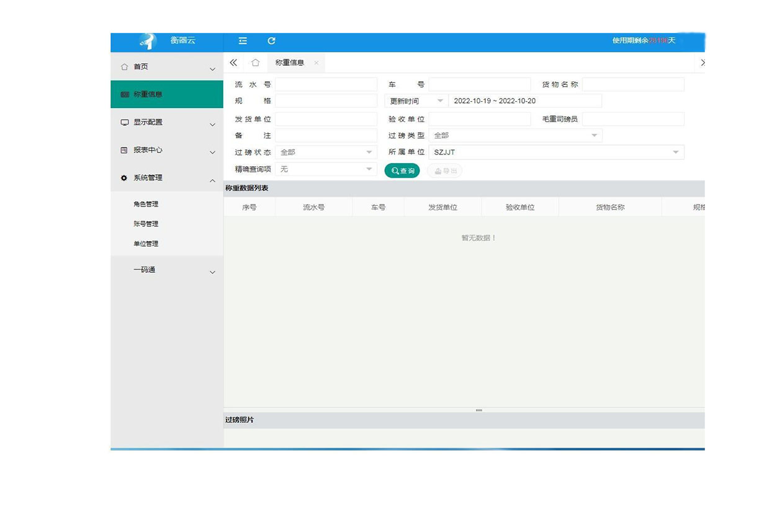The width and height of the screenshot is (759, 527).
Task: Click the double-left arrow tab scroll icon
Action: (x=233, y=63)
